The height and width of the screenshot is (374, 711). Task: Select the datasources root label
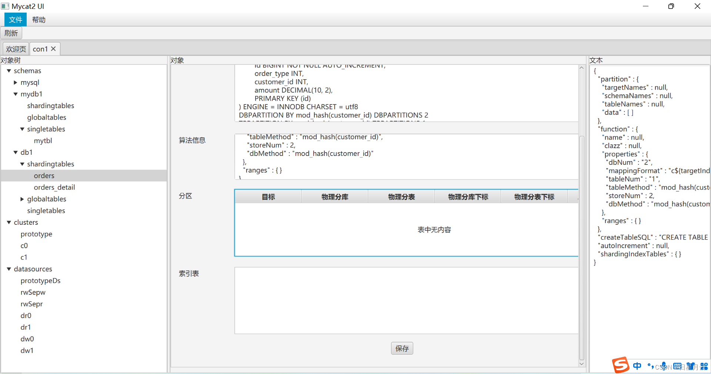33,269
